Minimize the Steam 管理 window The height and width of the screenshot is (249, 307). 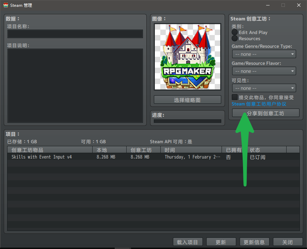(x=268, y=5)
